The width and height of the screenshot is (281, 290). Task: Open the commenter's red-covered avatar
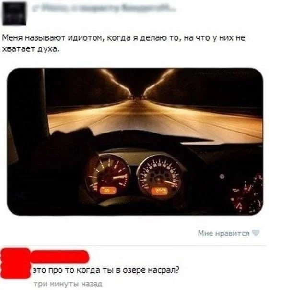[15, 264]
